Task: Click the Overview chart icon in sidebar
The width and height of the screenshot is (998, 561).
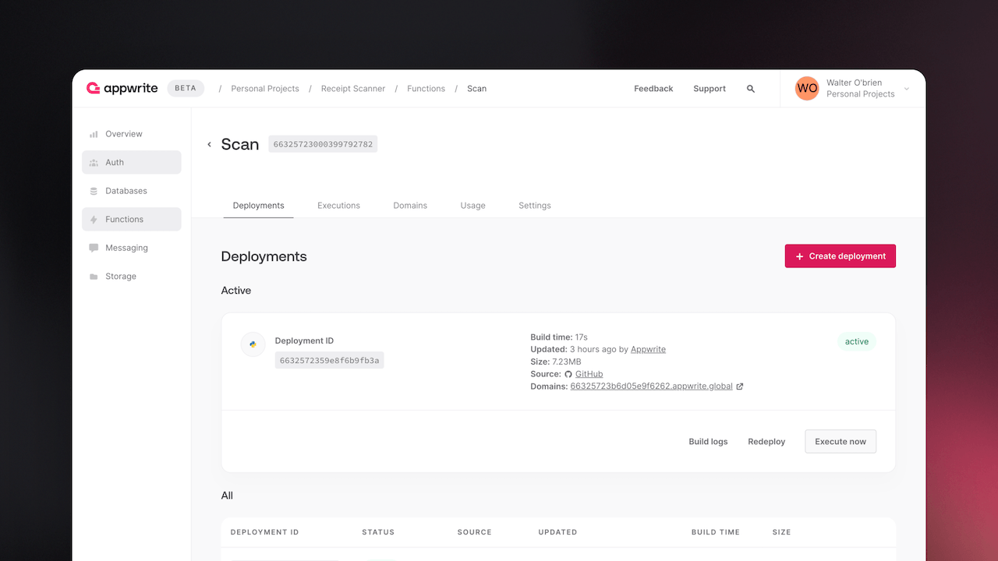Action: pyautogui.click(x=94, y=134)
